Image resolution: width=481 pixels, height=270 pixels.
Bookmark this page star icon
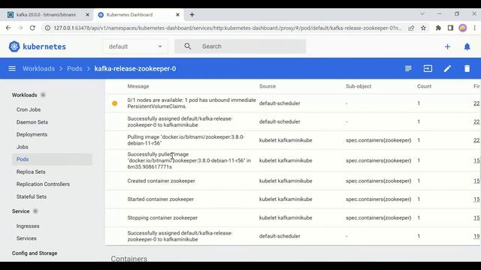423,28
